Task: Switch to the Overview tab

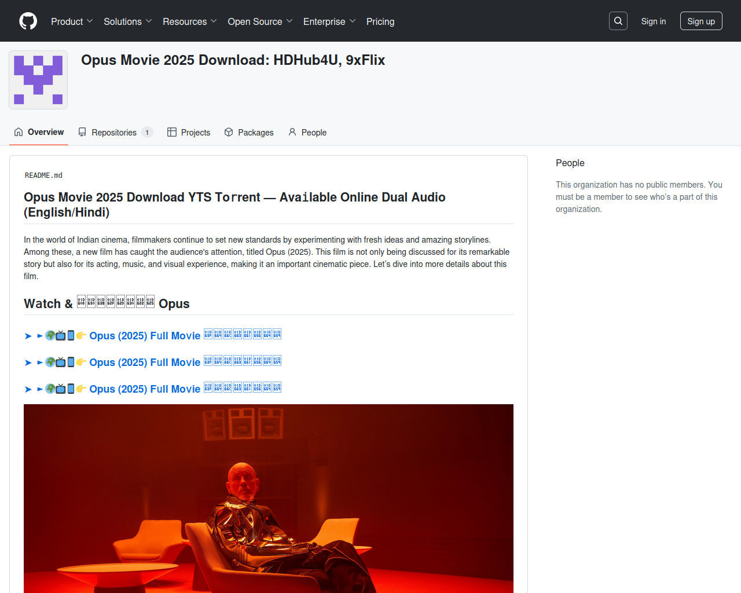Action: [x=39, y=132]
